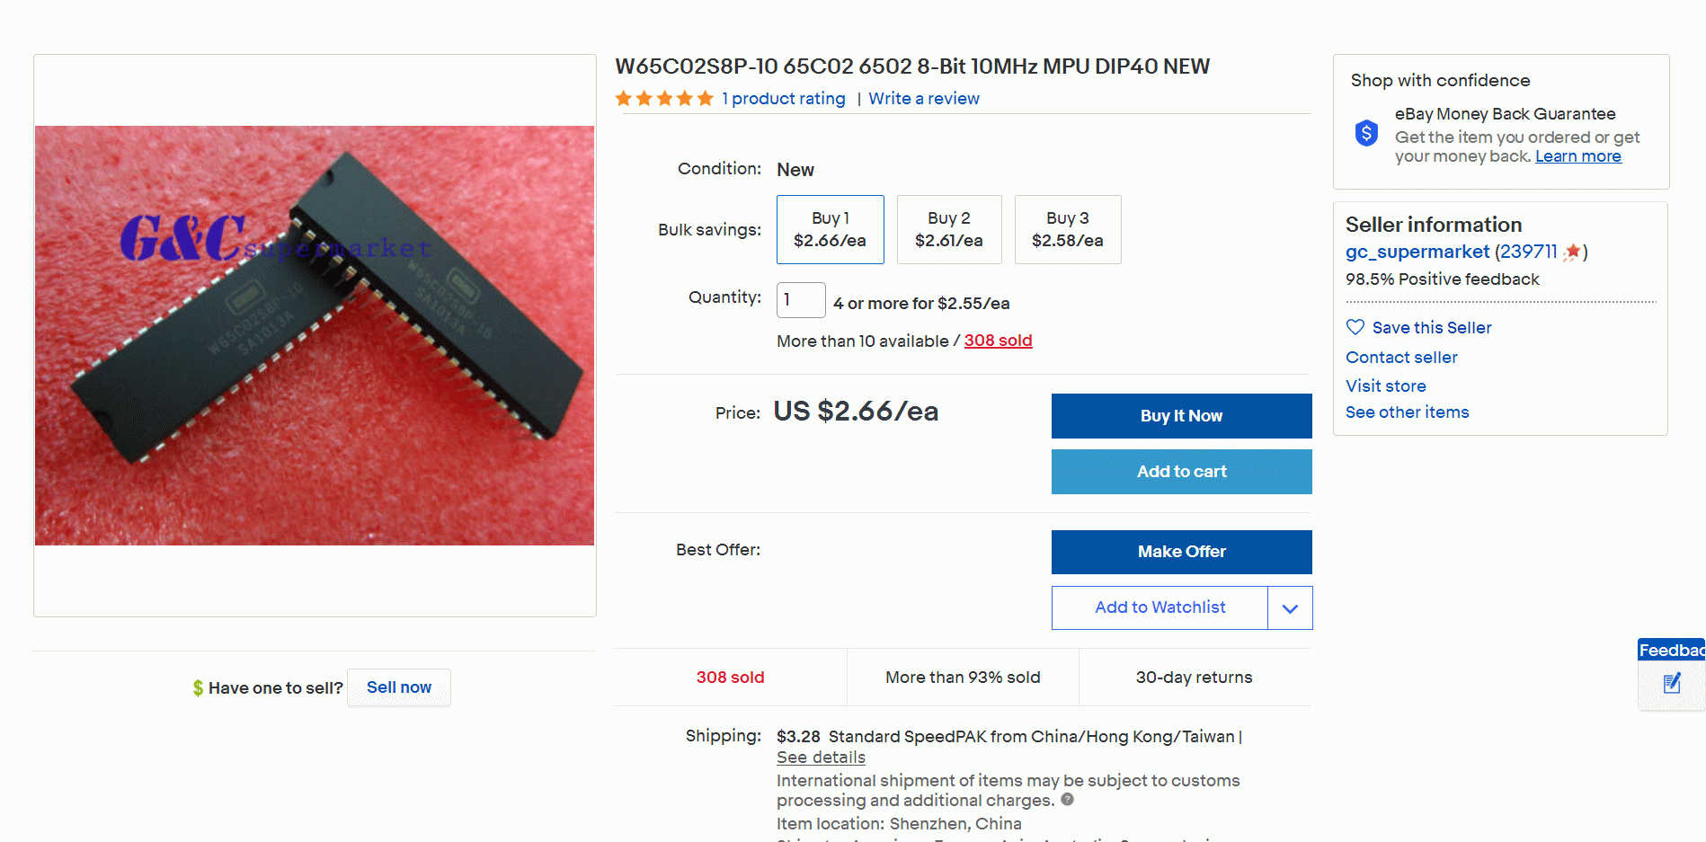This screenshot has width=1706, height=842.
Task: Select the Buy 2 at $2.61/ea option
Action: coord(948,230)
